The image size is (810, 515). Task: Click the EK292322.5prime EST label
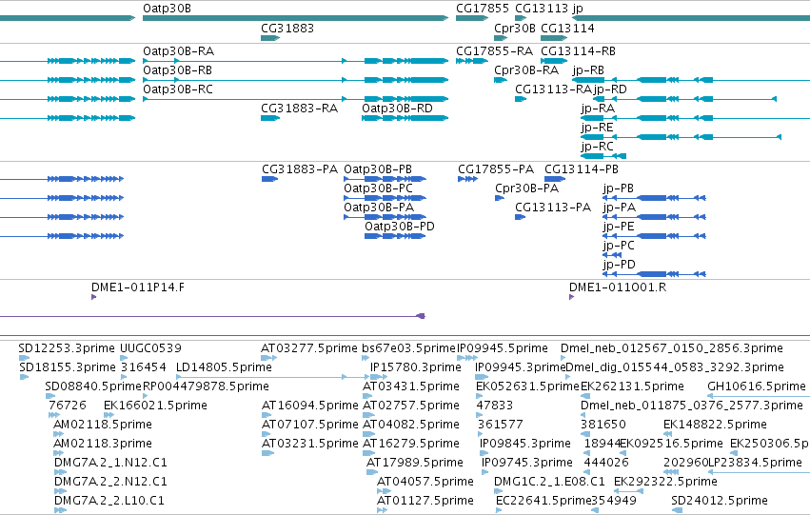click(666, 483)
